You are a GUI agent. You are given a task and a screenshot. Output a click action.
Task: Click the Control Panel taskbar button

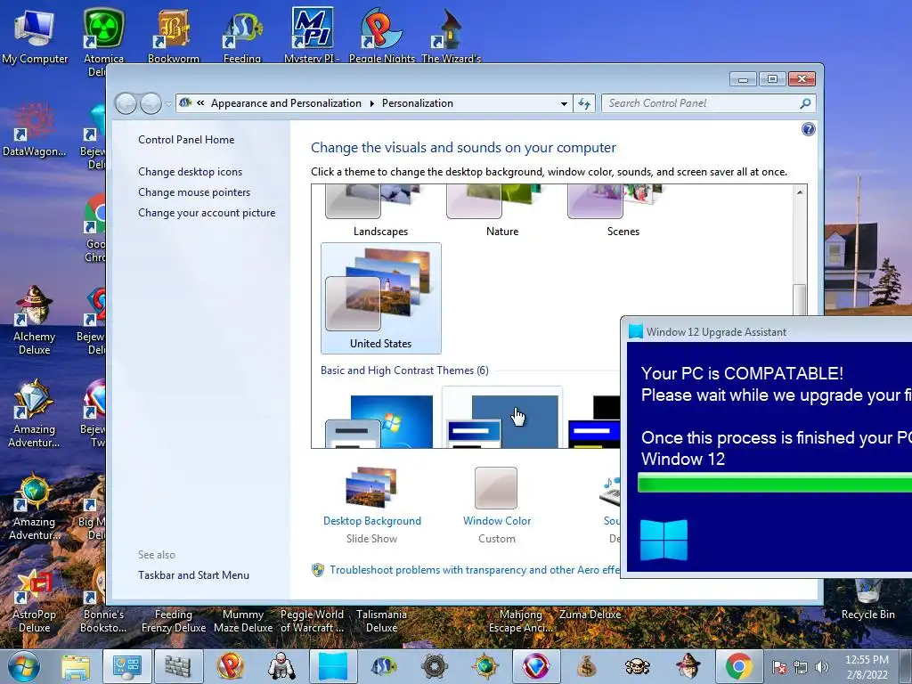(127, 666)
